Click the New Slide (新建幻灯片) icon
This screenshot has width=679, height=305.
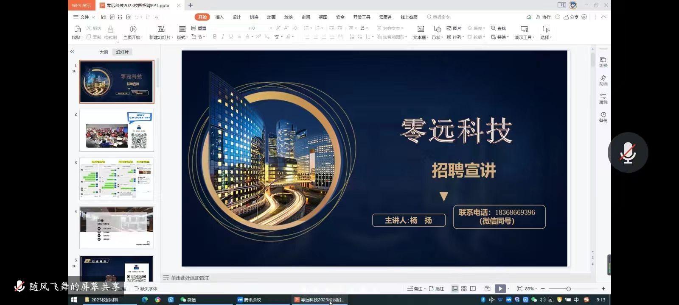pyautogui.click(x=161, y=29)
